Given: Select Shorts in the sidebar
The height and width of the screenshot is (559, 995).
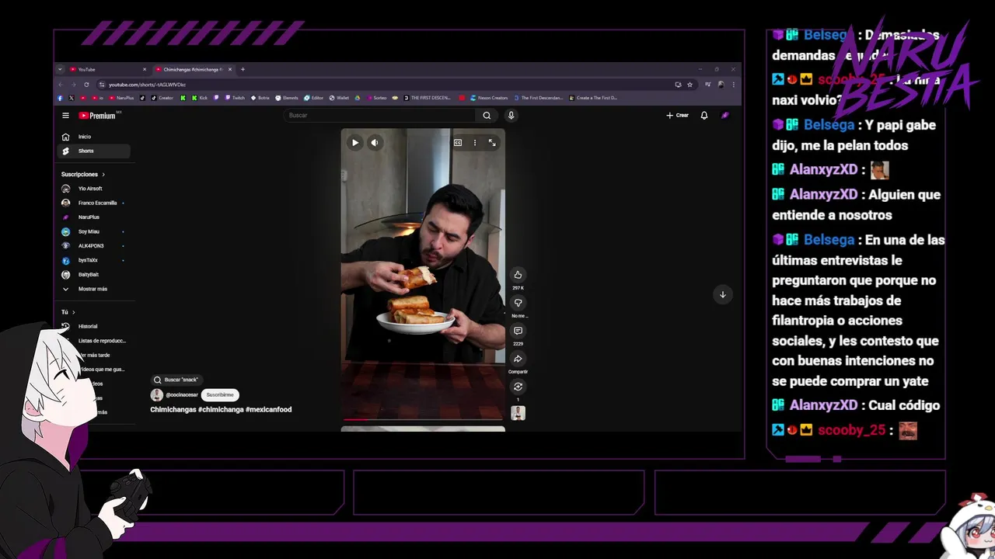Looking at the screenshot, I should tap(94, 151).
